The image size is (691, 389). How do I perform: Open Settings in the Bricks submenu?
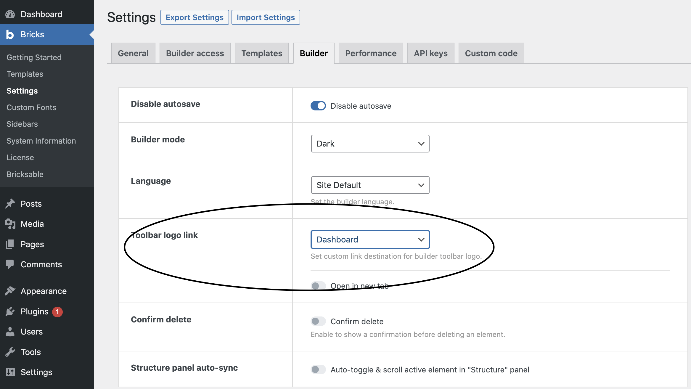click(22, 91)
